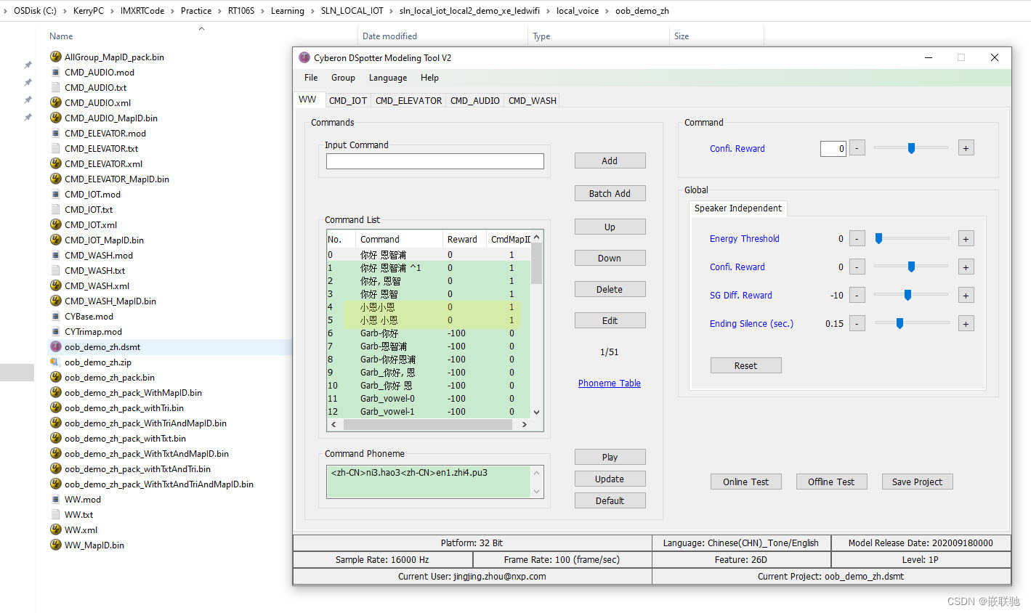Image resolution: width=1031 pixels, height=613 pixels.
Task: Switch to the CMD_ELEVATOR tab
Action: click(408, 101)
